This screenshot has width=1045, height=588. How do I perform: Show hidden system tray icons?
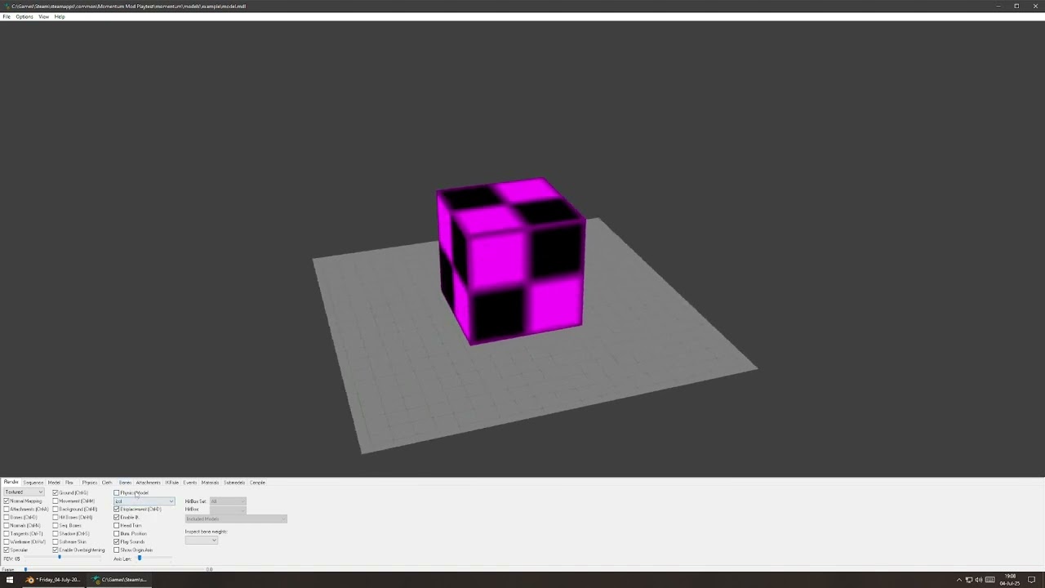tap(958, 580)
